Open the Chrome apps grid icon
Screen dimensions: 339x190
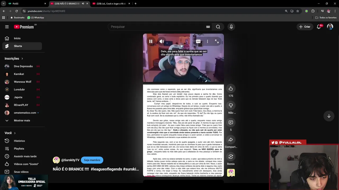[3, 17]
